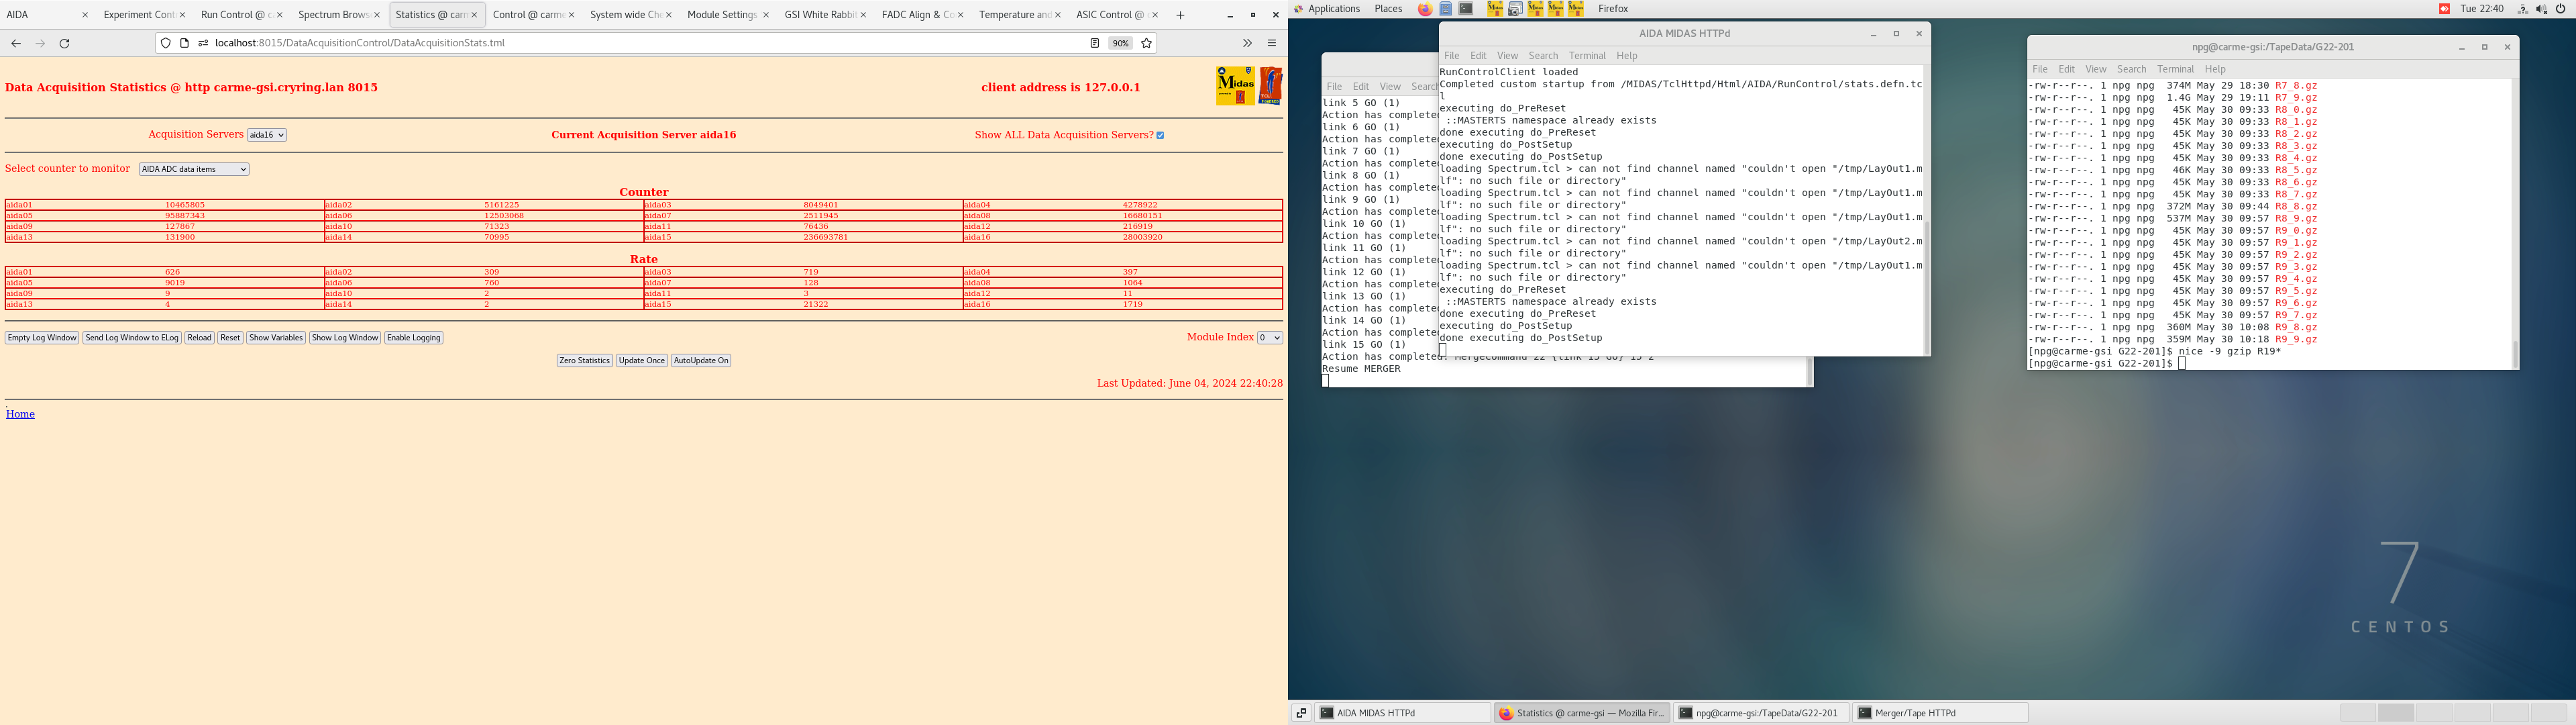The width and height of the screenshot is (2576, 725).
Task: Open the Module Index dropdown
Action: pos(1269,338)
